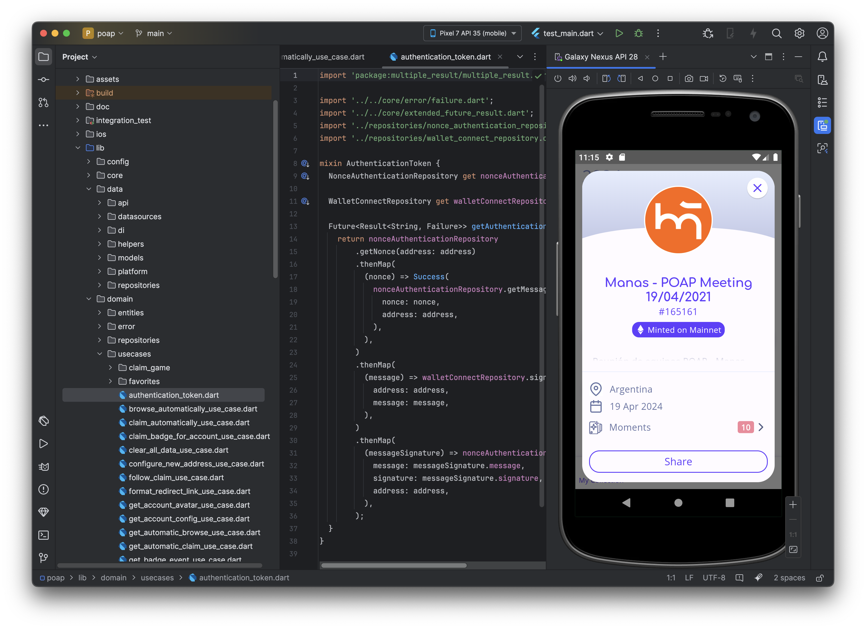Open the Commit tool window
This screenshot has width=866, height=629.
pos(44,79)
